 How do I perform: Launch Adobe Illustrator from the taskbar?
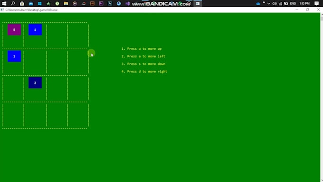92,3
